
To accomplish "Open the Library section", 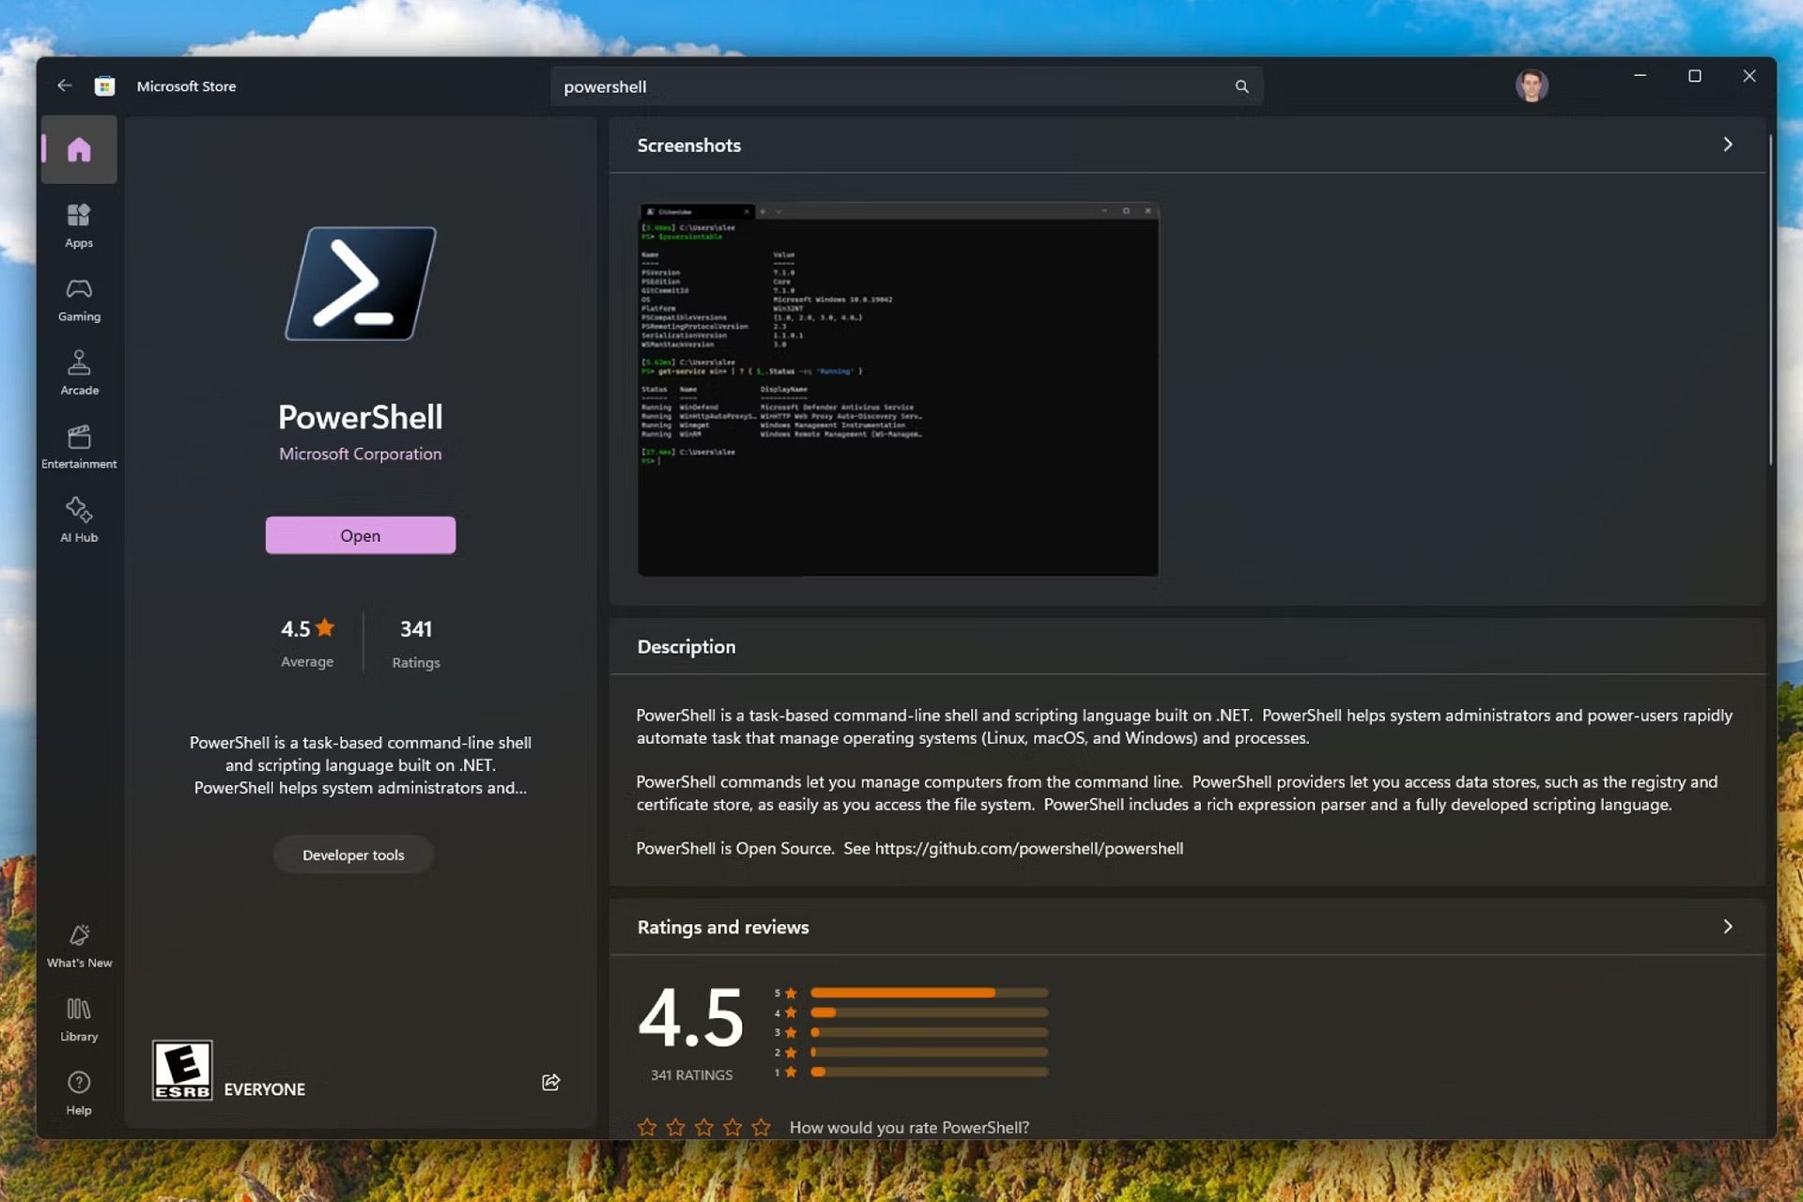I will point(79,1020).
